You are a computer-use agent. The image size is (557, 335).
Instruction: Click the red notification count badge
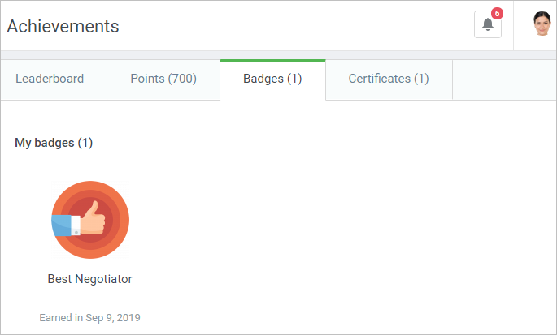(x=497, y=14)
